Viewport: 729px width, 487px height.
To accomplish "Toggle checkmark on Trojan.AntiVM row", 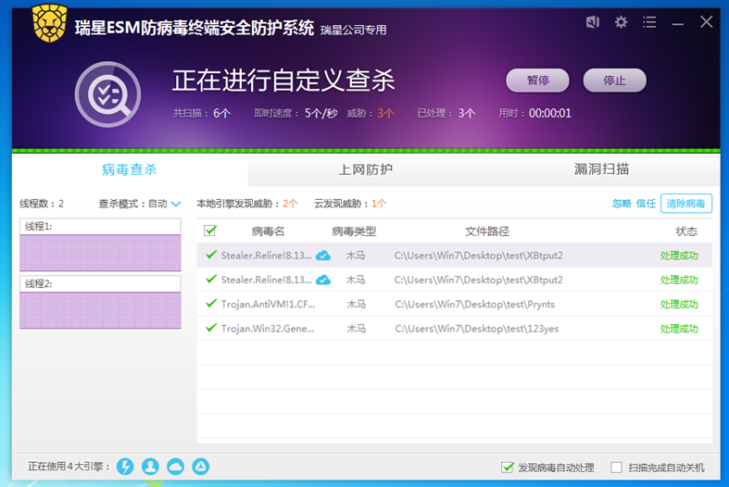I will [x=211, y=304].
